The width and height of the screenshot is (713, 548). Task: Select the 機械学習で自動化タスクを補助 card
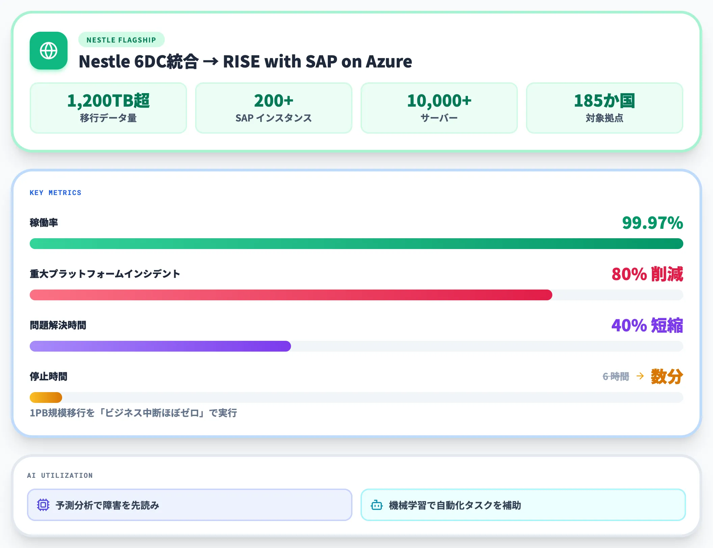pos(523,505)
